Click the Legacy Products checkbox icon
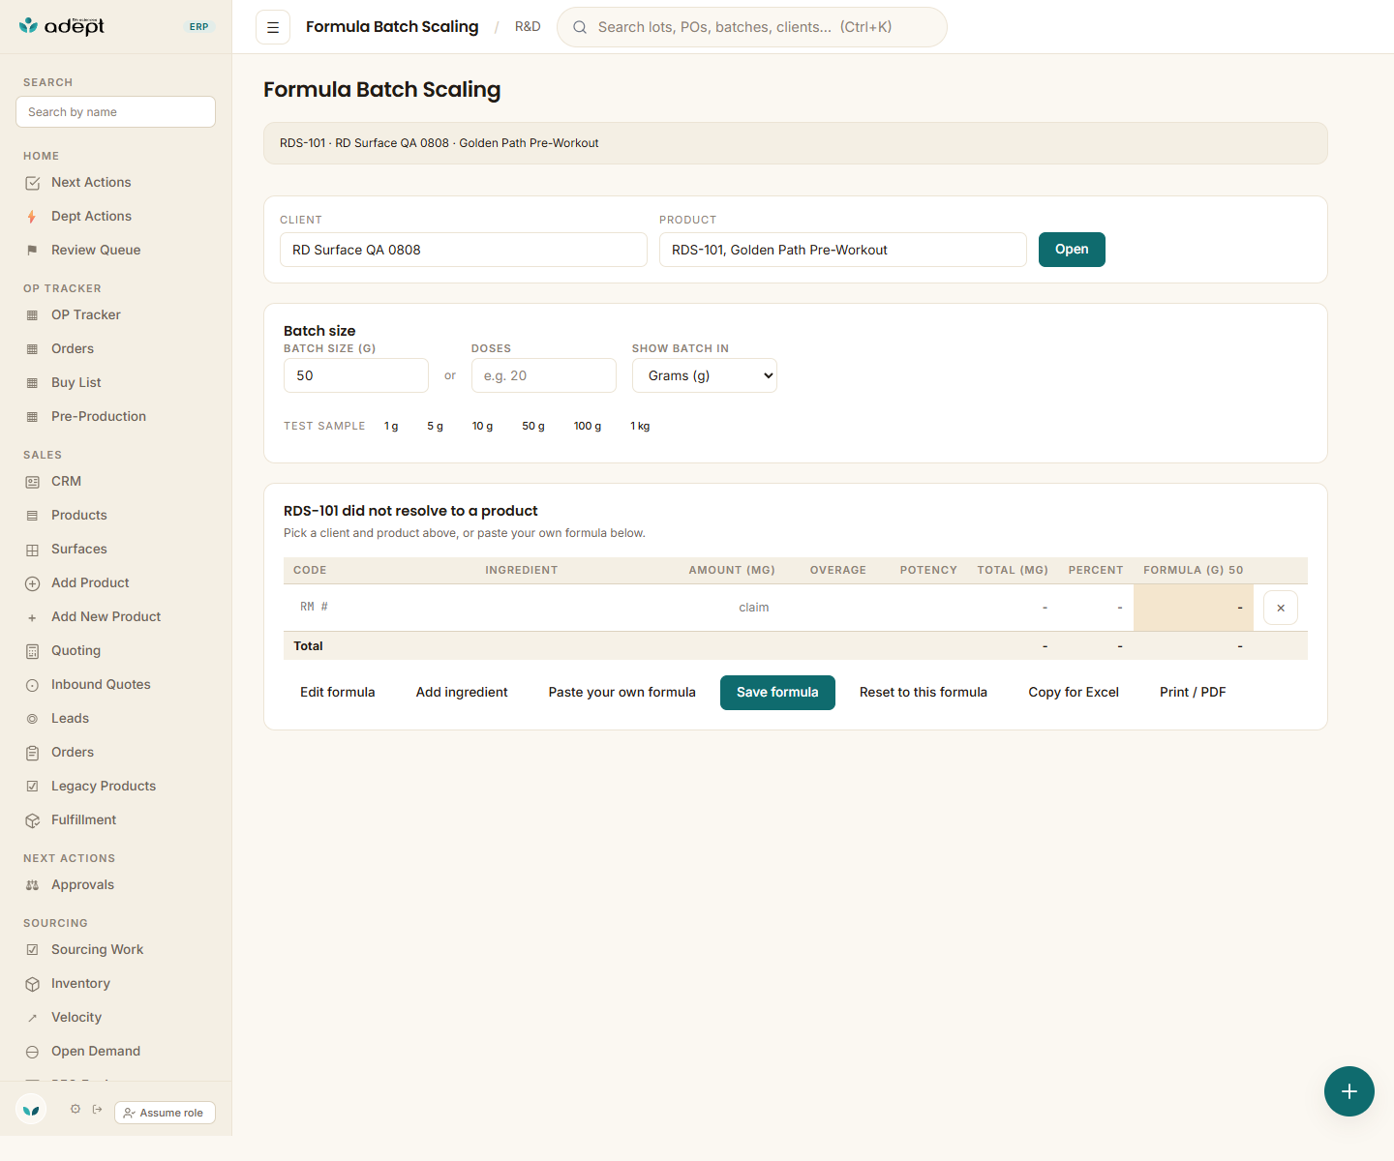 [32, 787]
